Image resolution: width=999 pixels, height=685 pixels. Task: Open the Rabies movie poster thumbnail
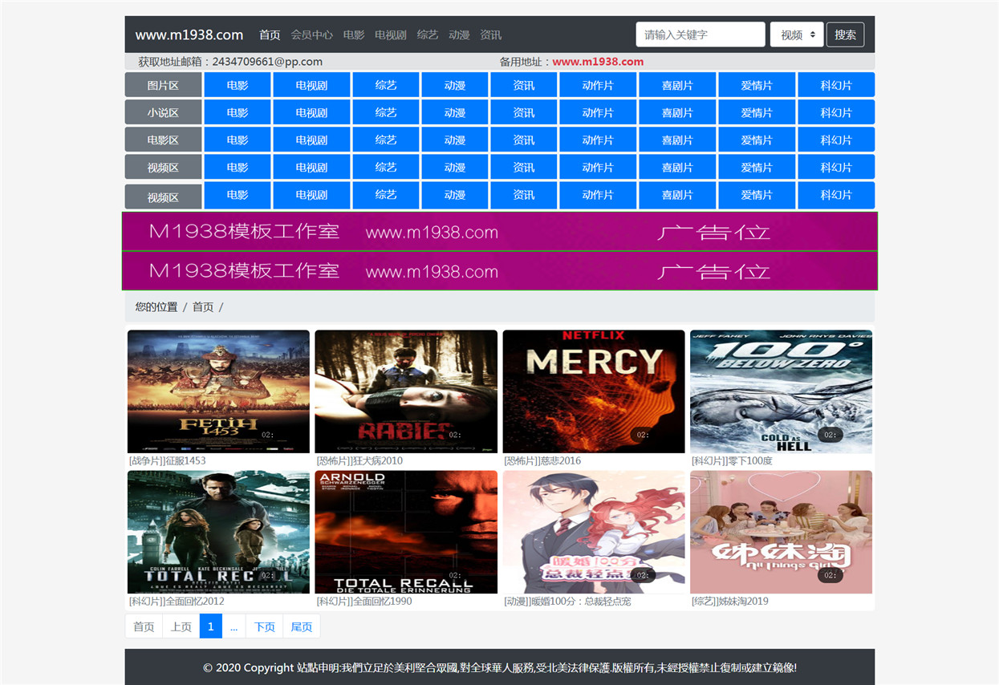coord(406,391)
